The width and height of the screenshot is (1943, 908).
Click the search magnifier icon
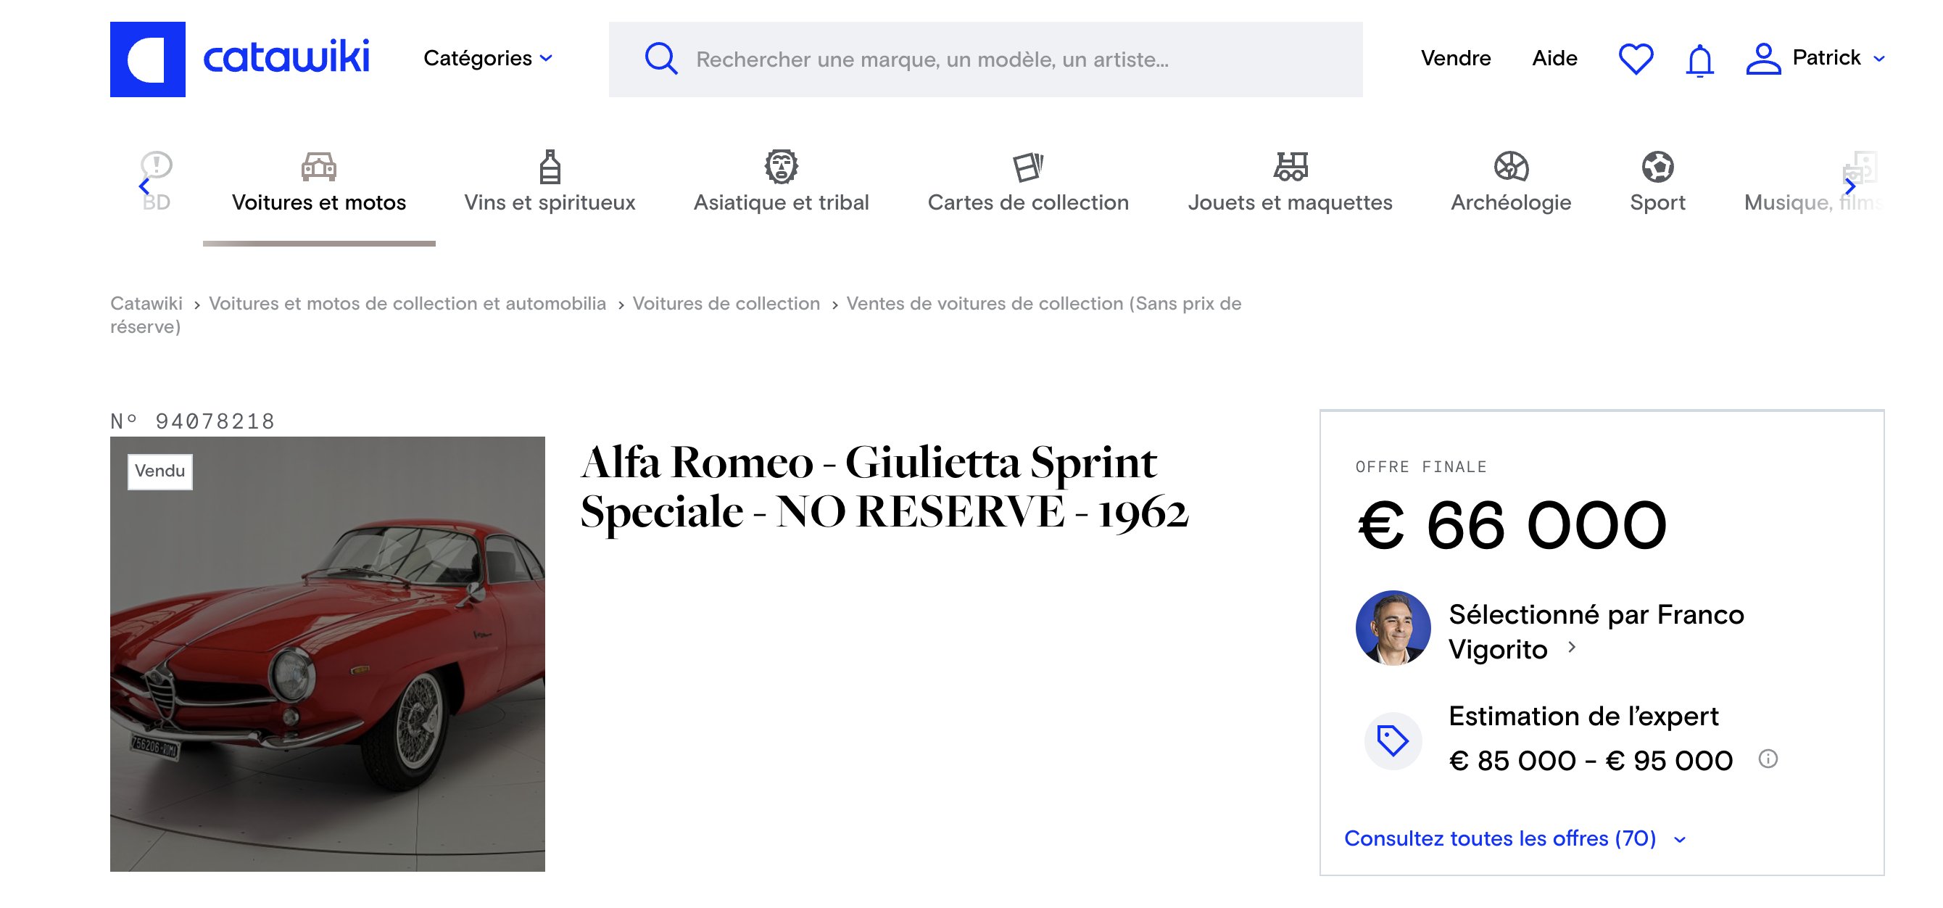[660, 59]
